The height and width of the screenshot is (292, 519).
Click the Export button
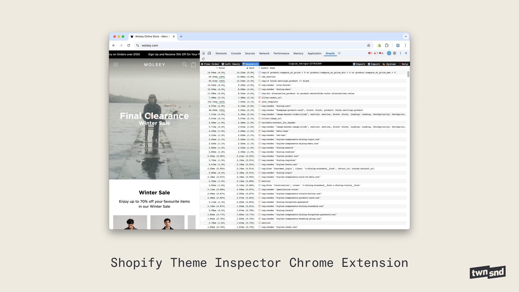[359, 64]
